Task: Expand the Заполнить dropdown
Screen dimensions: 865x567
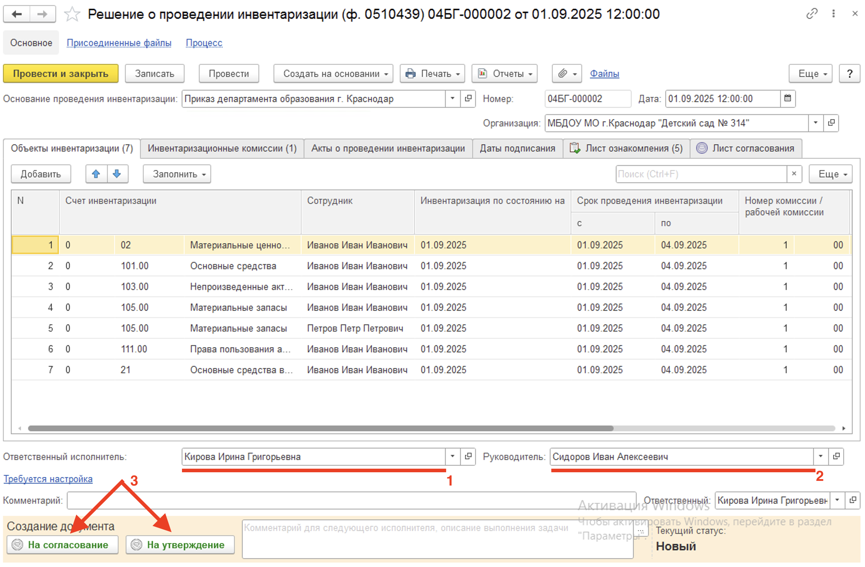Action: [177, 174]
